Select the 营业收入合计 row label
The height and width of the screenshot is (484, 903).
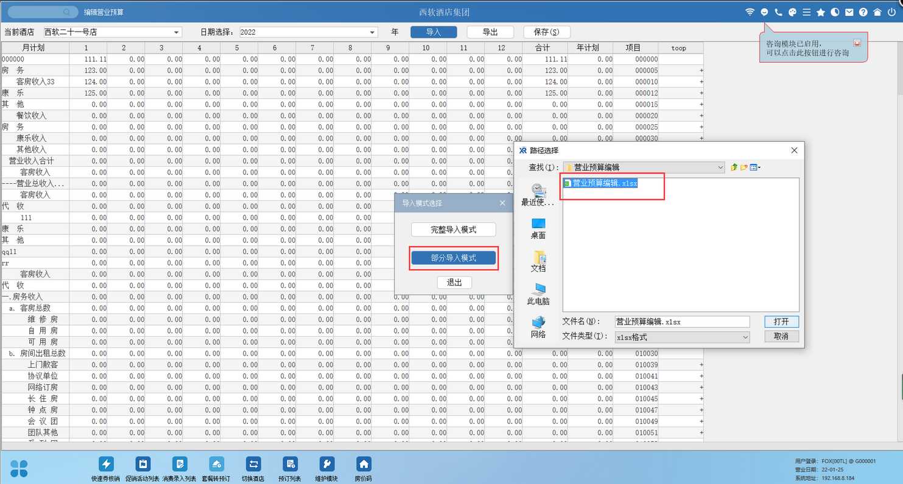click(x=31, y=161)
